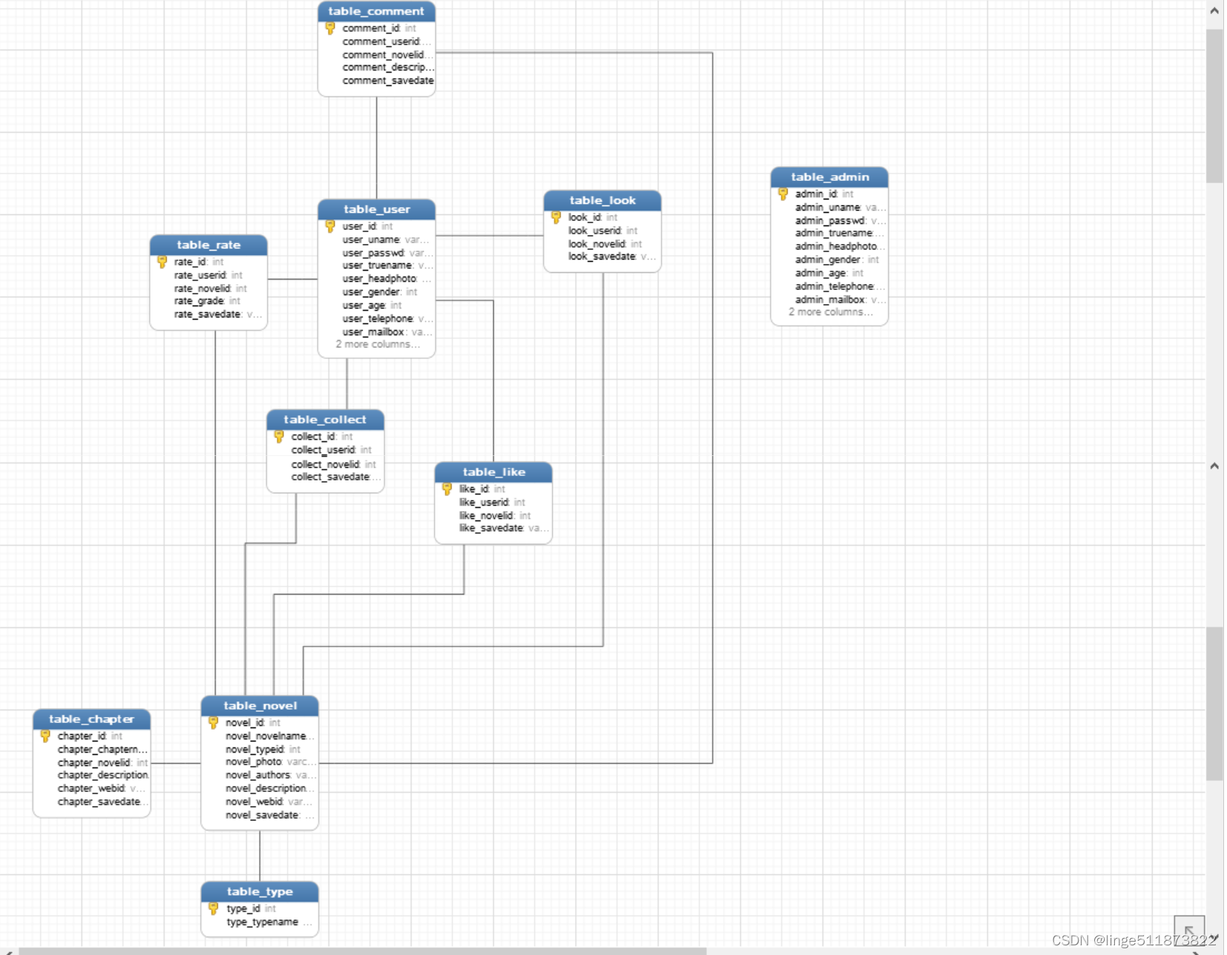Viewport: 1227px width, 955px height.
Task: Click the look_savedate column
Action: click(x=612, y=257)
